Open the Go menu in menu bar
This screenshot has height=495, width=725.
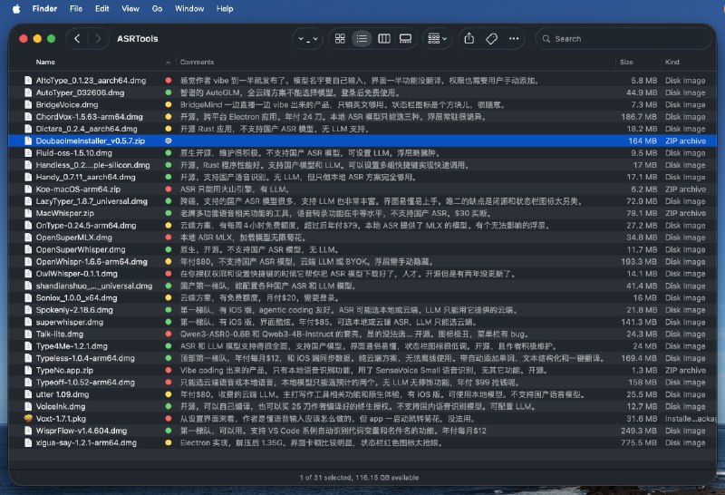tap(157, 8)
